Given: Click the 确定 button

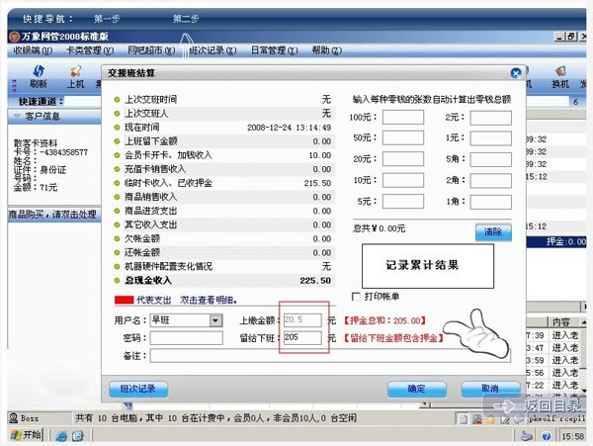Looking at the screenshot, I should coord(417,389).
